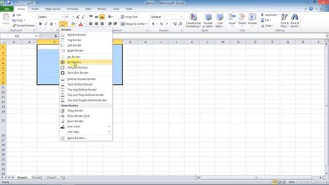Open the General number format dropdown
Viewport: 329px width, 185px height.
[x=181, y=17]
